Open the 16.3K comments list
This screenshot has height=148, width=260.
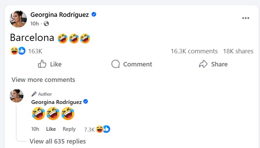point(194,51)
